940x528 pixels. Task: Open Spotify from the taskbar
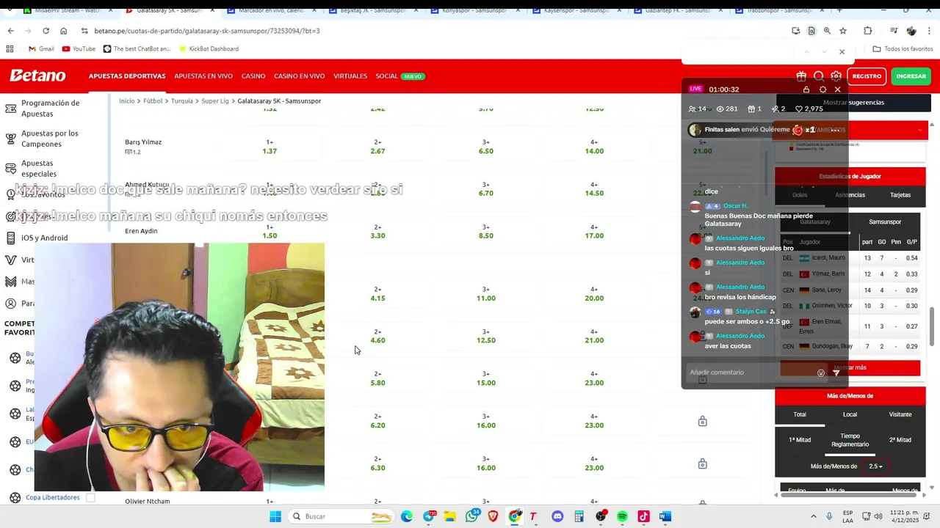pyautogui.click(x=622, y=516)
